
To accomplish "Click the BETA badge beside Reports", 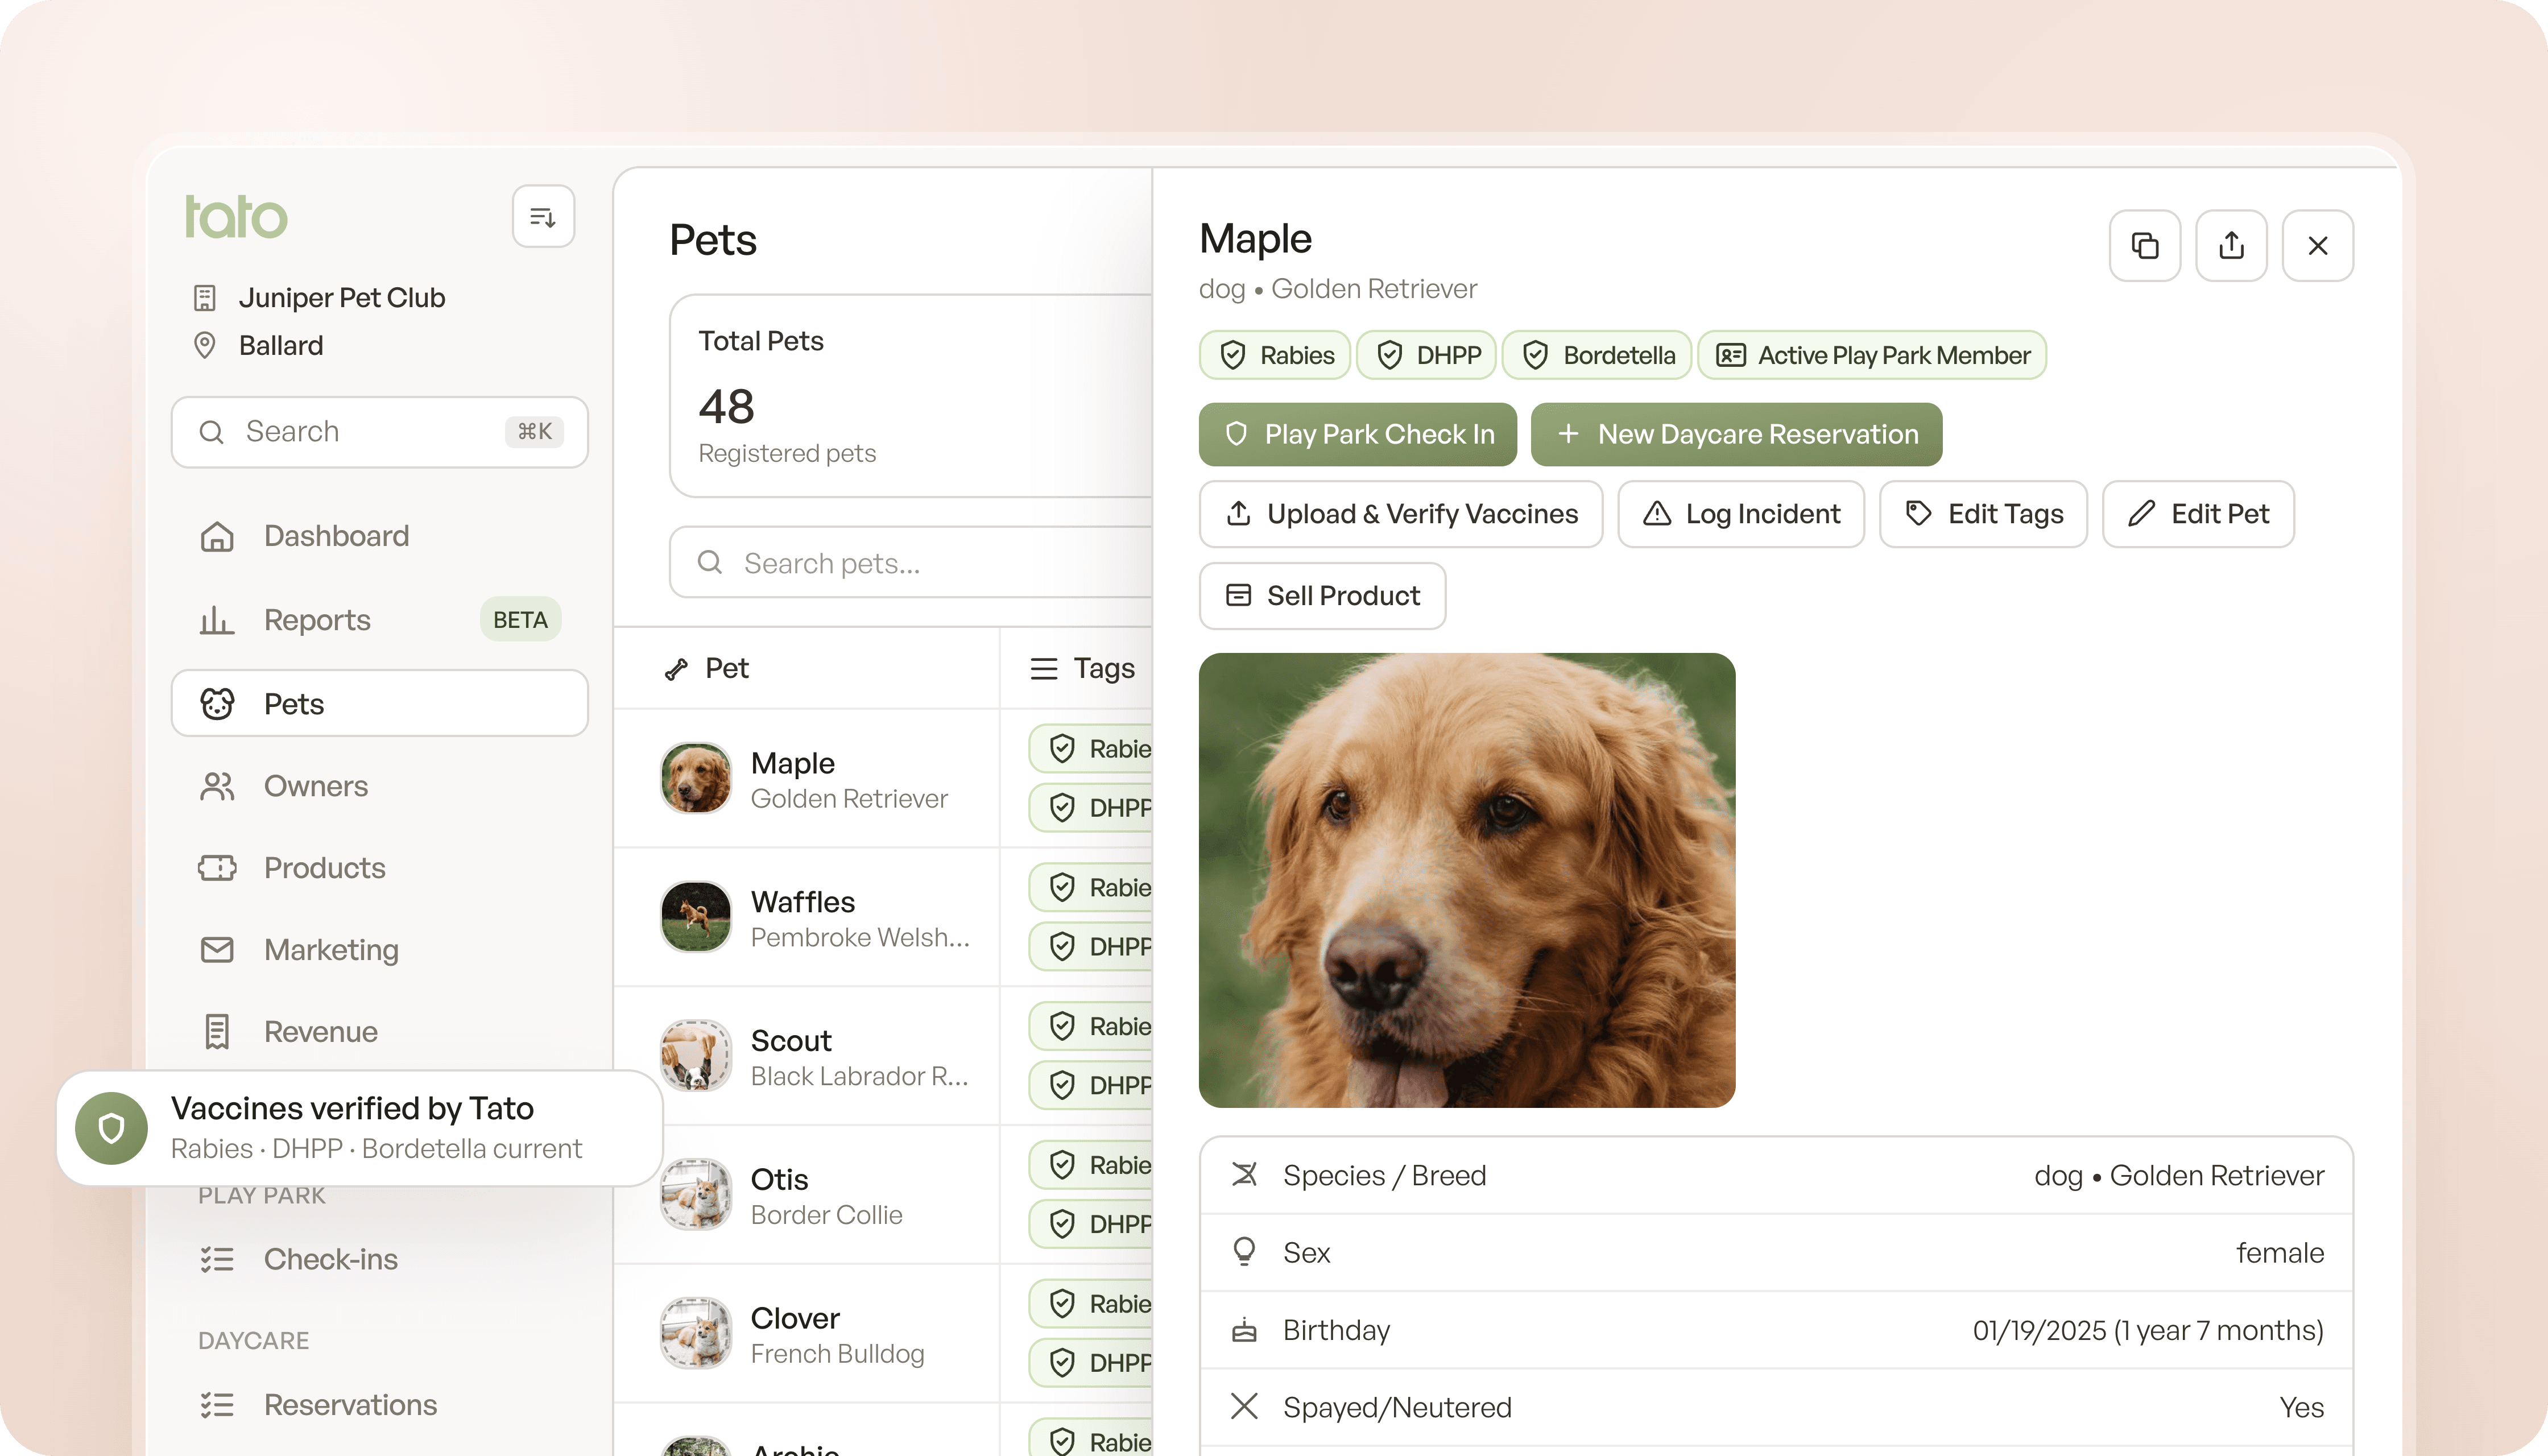I will pos(520,620).
